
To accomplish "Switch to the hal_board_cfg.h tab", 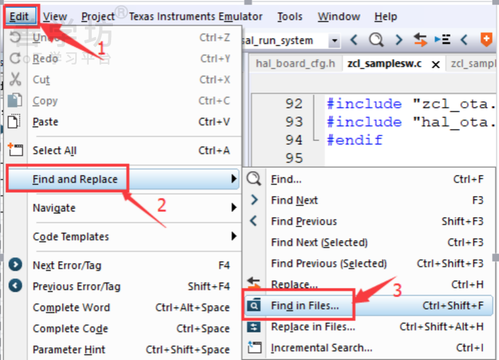I will (295, 64).
